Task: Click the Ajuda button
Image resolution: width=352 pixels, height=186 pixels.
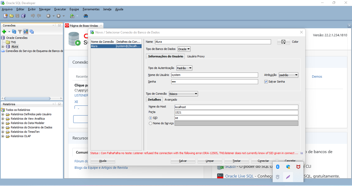Action: pyautogui.click(x=103, y=161)
